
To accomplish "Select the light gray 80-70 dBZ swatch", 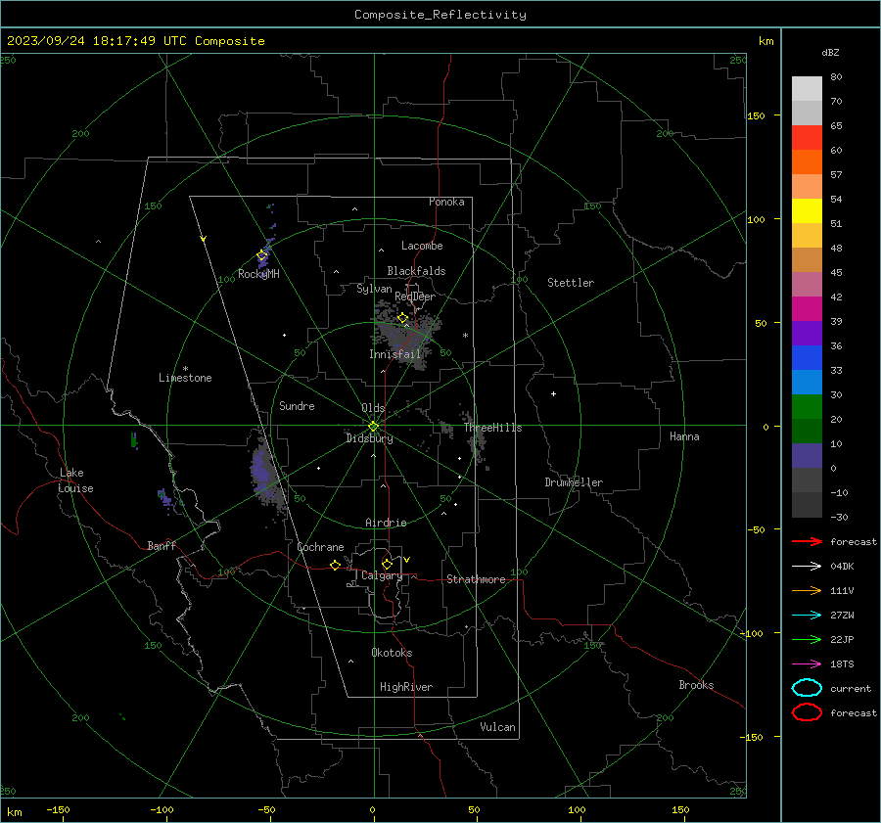I will (x=807, y=89).
